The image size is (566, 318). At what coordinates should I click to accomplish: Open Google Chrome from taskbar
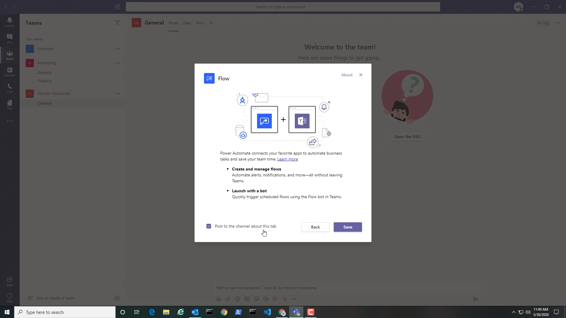point(224,312)
